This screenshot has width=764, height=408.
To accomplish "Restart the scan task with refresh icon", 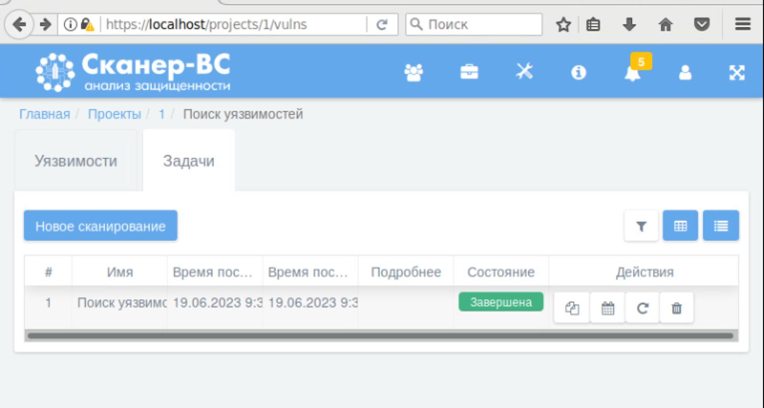I will coord(642,308).
